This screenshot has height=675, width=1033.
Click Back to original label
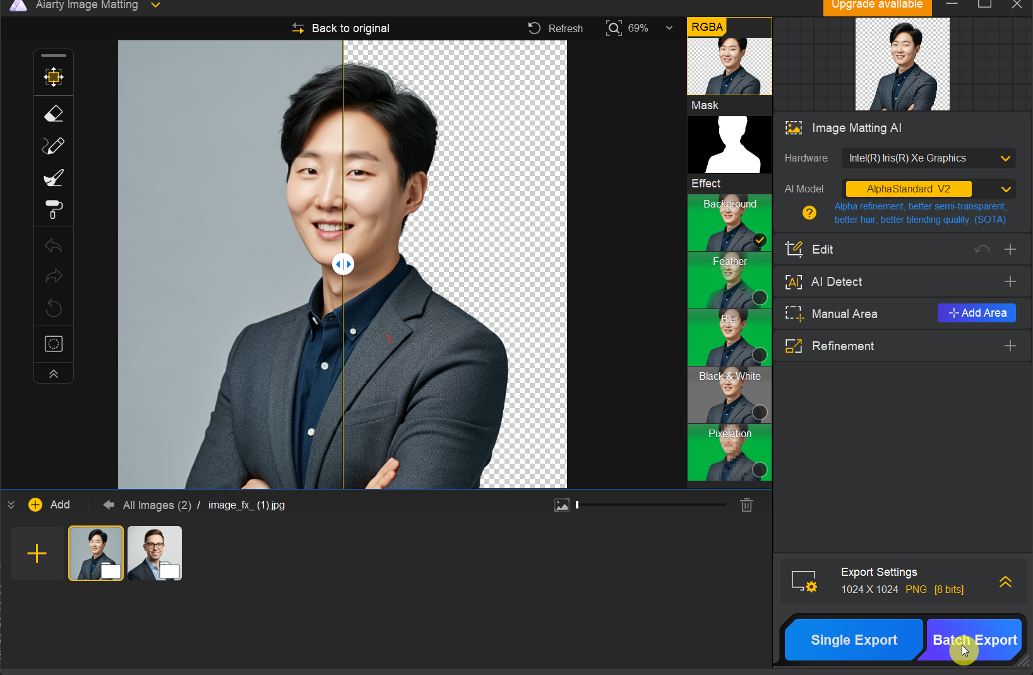point(350,28)
